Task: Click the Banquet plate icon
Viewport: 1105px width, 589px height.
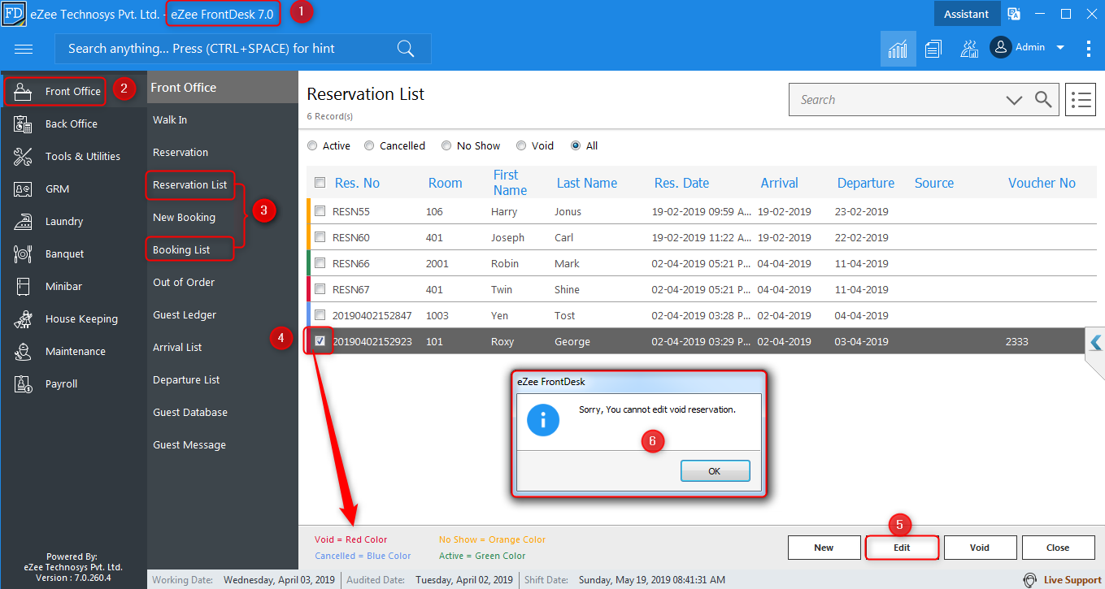Action: coord(23,253)
